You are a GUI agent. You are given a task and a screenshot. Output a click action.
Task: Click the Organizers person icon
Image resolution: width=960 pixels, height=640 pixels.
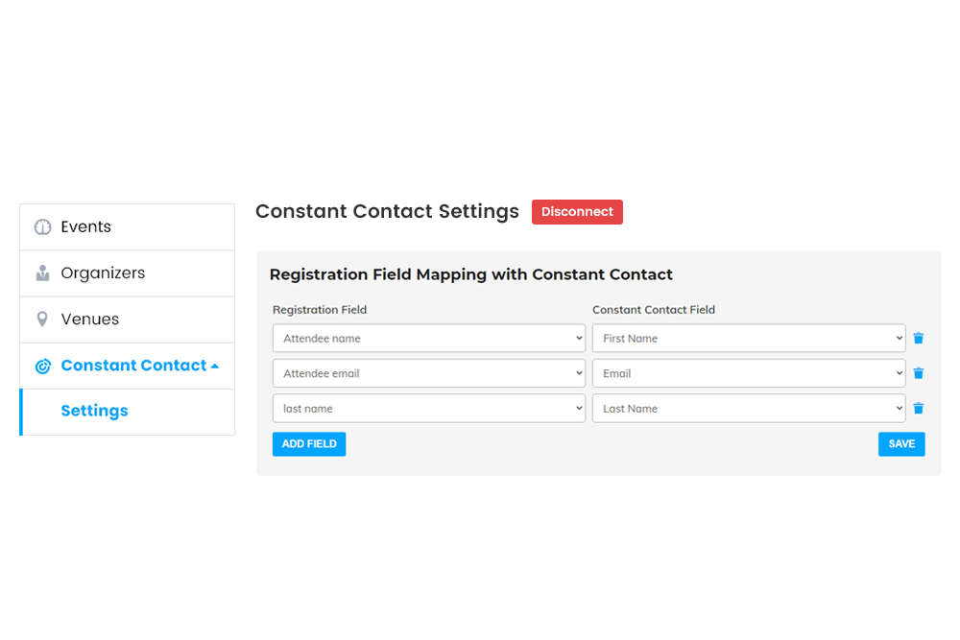(x=40, y=273)
